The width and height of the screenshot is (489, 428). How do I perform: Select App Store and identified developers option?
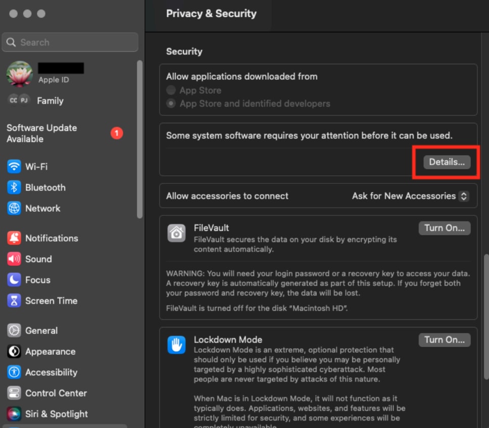click(x=172, y=104)
